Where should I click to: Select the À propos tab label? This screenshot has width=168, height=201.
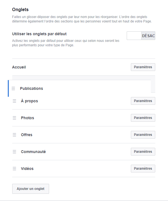pos(29,101)
